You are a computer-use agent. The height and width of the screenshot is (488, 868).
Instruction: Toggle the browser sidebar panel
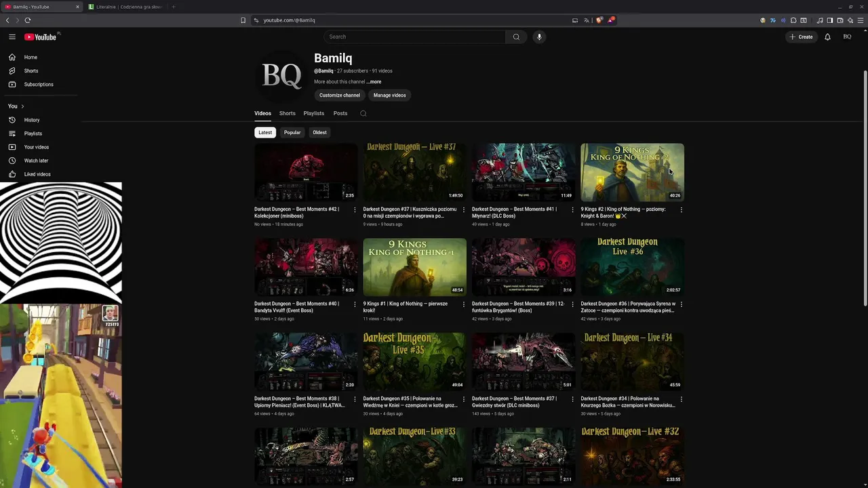click(x=830, y=20)
